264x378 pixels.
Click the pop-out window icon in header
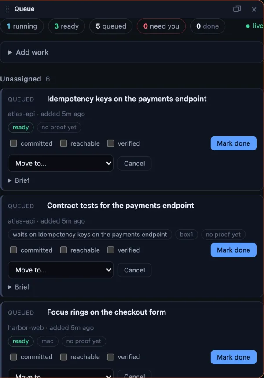point(237,9)
